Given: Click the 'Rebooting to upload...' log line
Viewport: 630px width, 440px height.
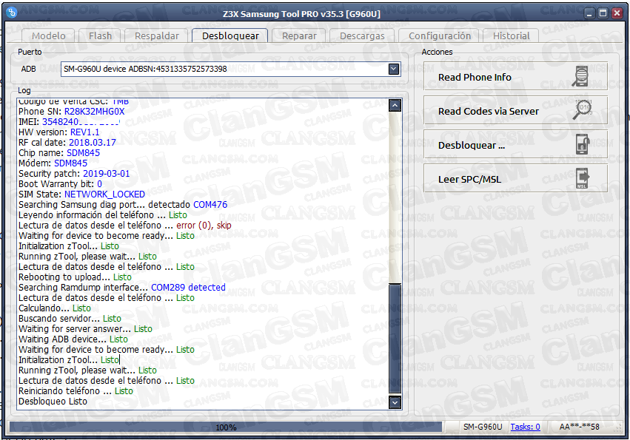Looking at the screenshot, I should (x=75, y=277).
